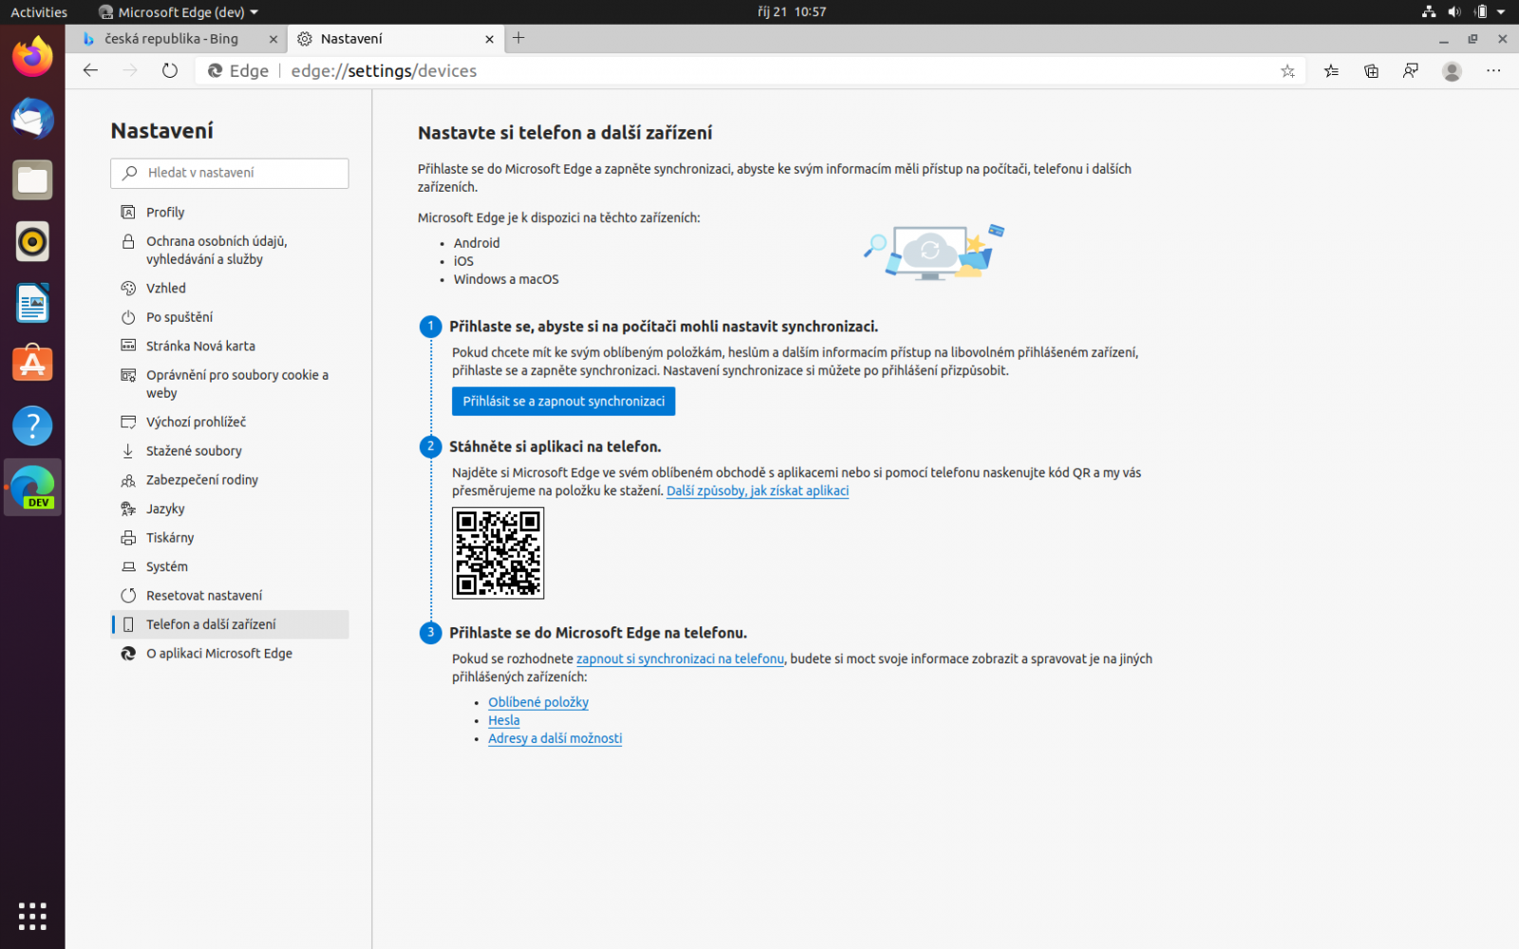Click Přihlásit se a zapnout synchronizaci button
1519x949 pixels.
click(563, 400)
